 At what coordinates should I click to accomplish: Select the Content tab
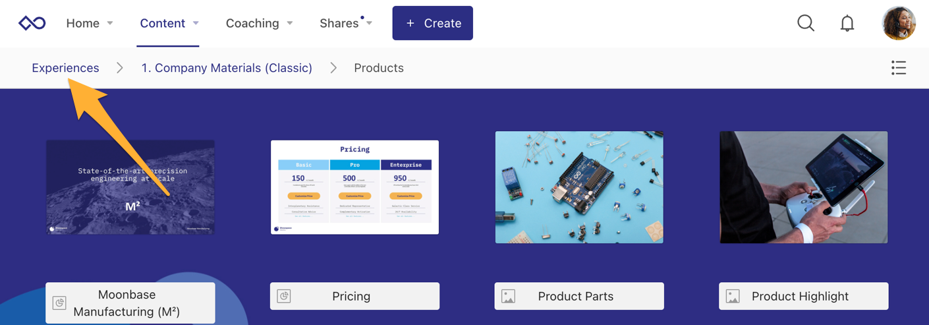(x=162, y=23)
